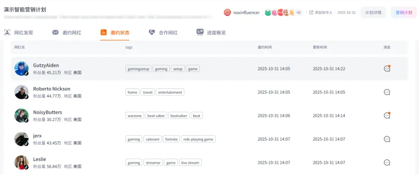Switch to the 邀约网红 tab
Viewport: 419px width, 175px height.
(x=67, y=33)
